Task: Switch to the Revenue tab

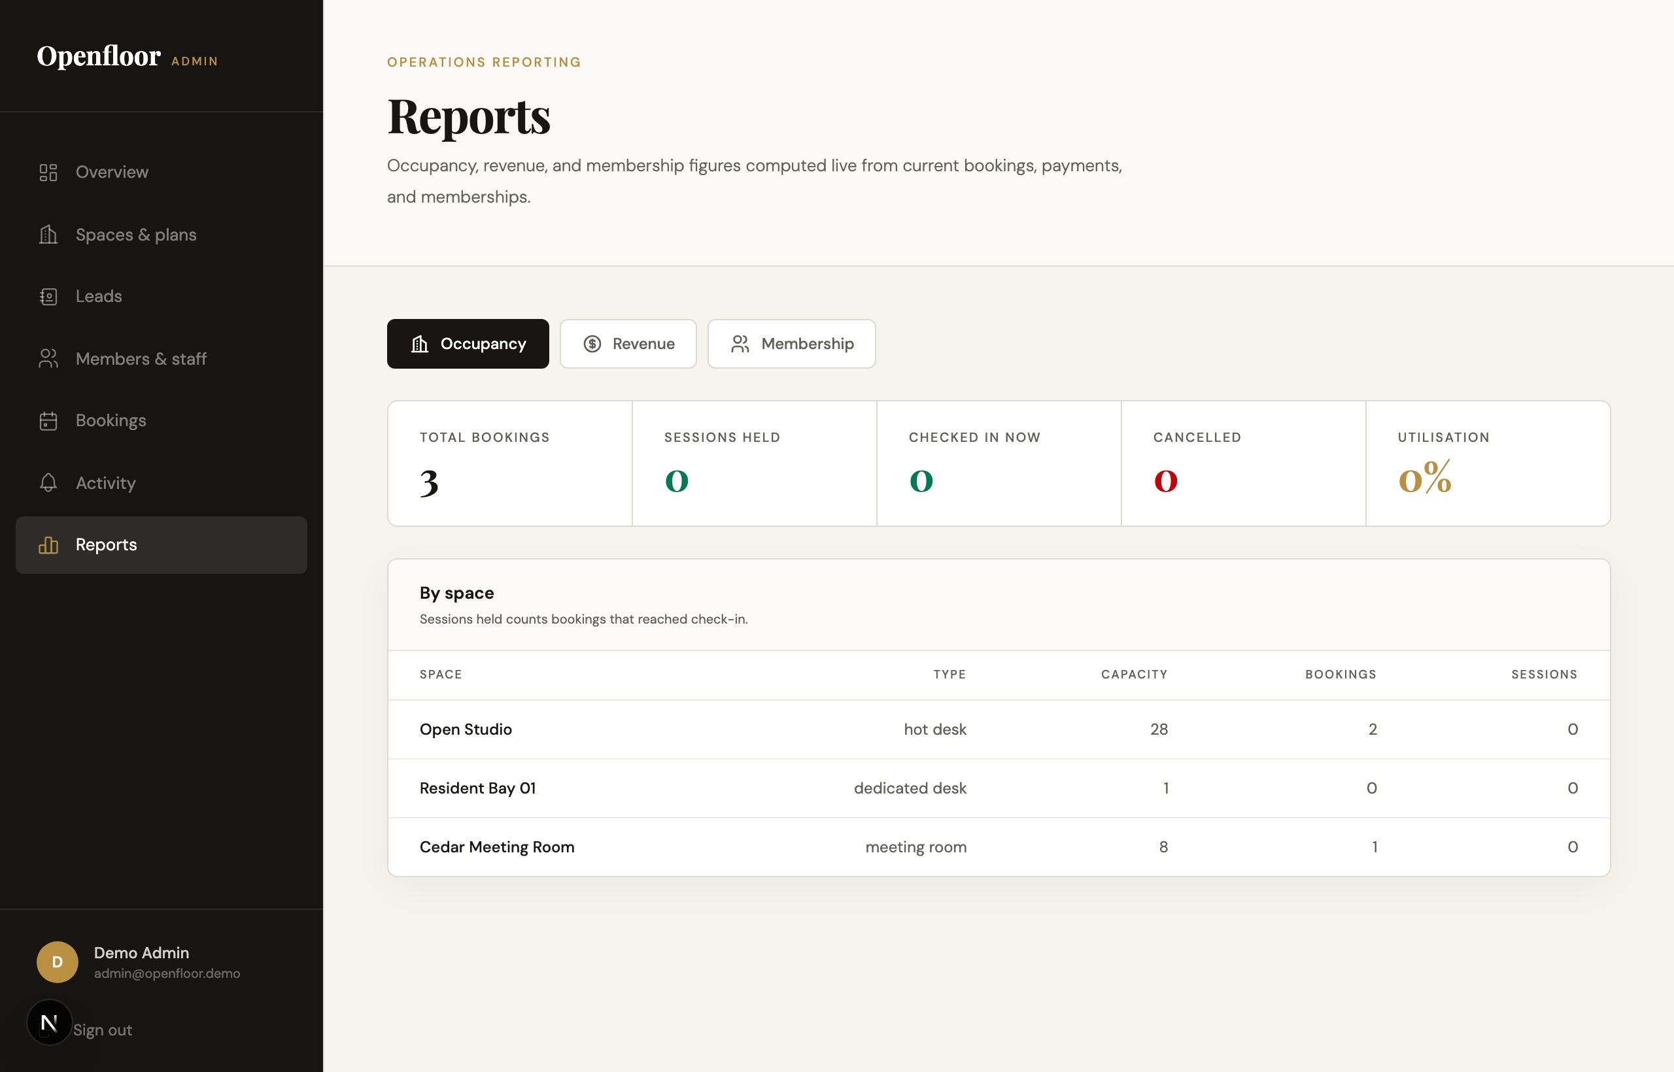Action: [x=628, y=344]
